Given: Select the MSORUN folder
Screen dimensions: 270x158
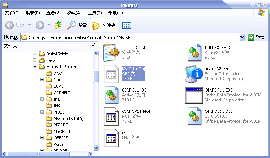Looking at the screenshot, I should pyautogui.click(x=58, y=131).
